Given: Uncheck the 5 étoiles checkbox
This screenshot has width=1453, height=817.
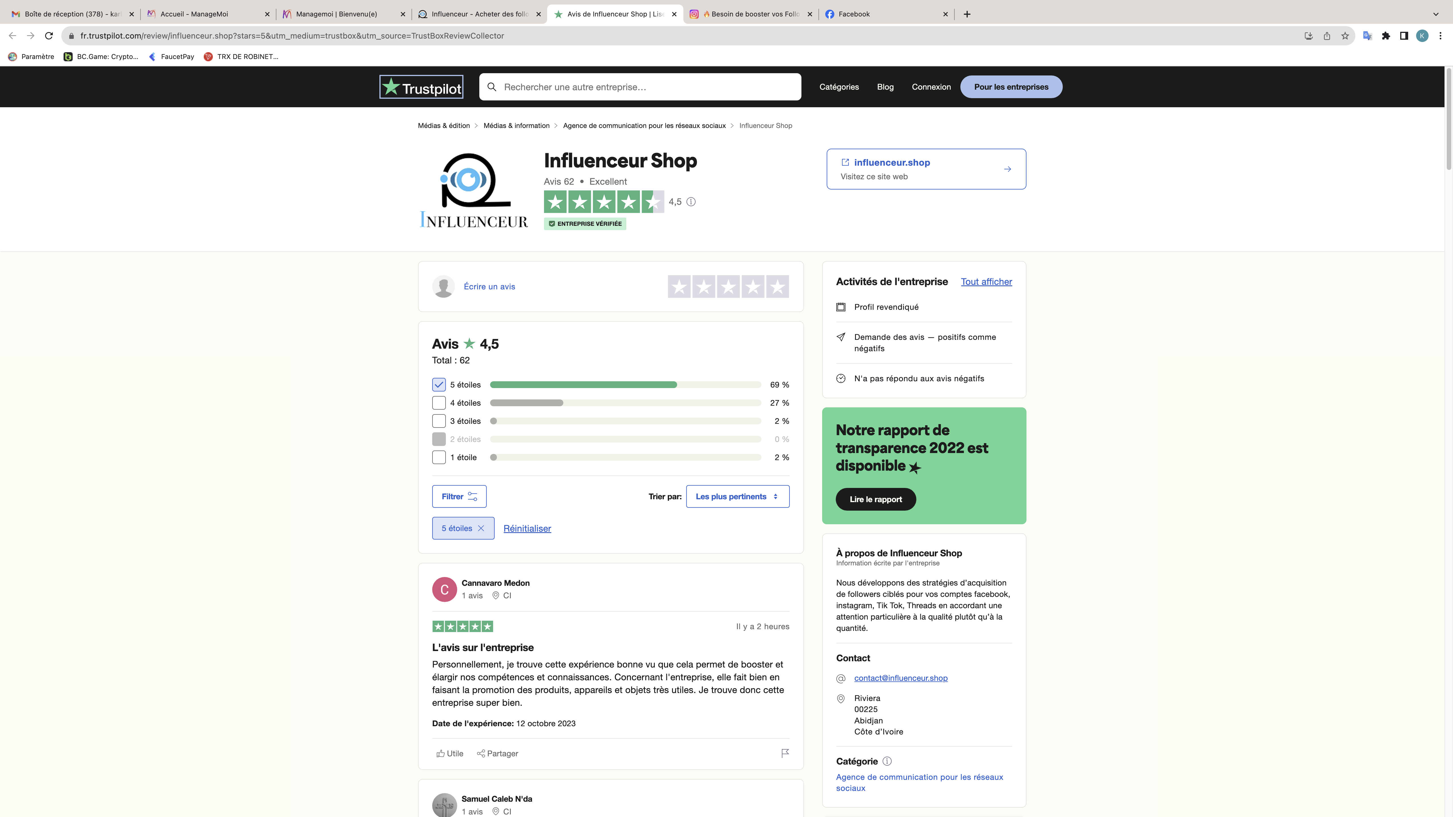Looking at the screenshot, I should 439,385.
